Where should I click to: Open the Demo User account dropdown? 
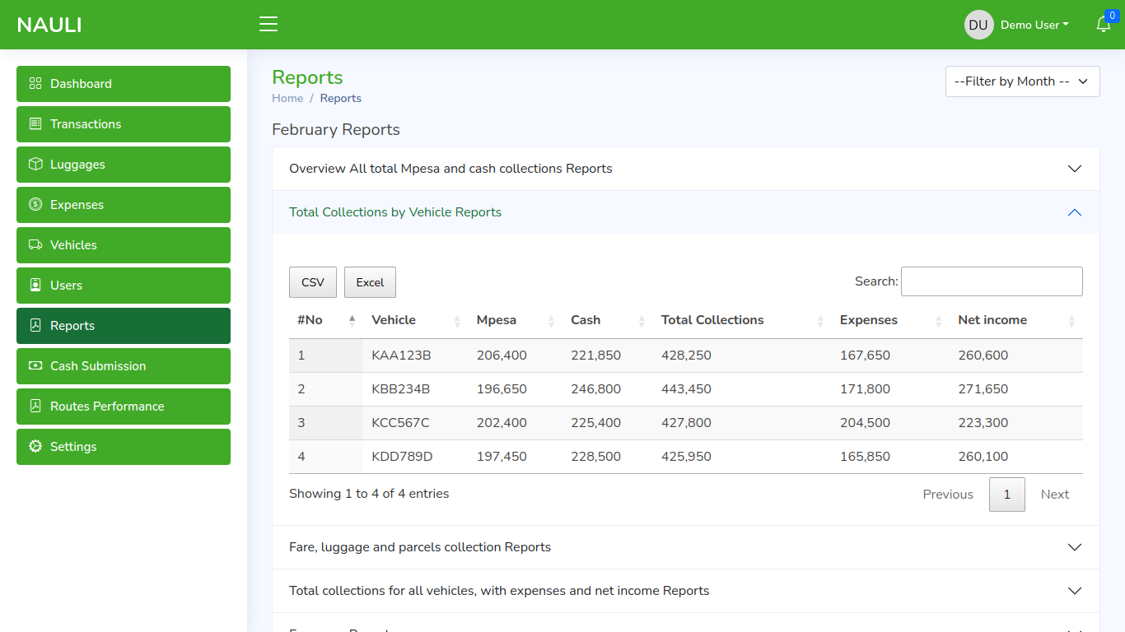coord(1034,25)
